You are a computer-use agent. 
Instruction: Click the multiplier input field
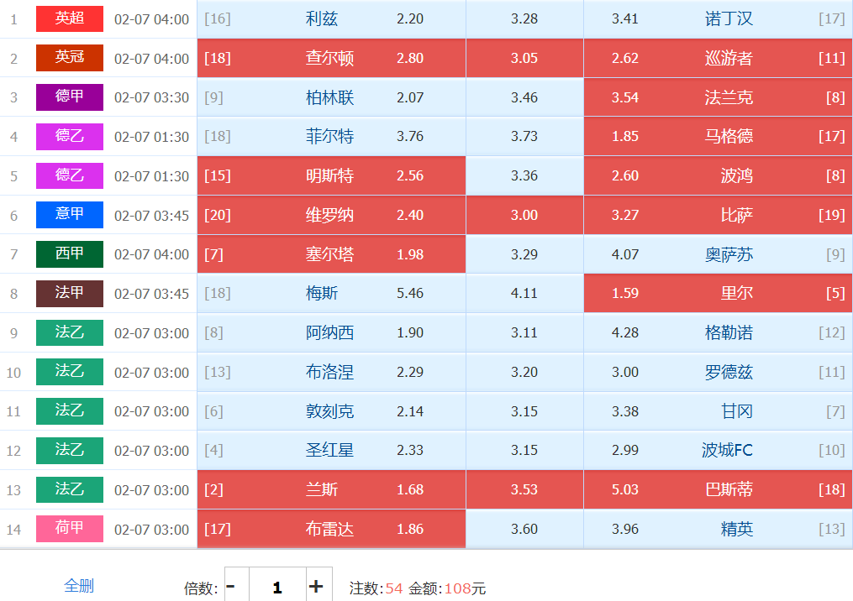pyautogui.click(x=276, y=586)
